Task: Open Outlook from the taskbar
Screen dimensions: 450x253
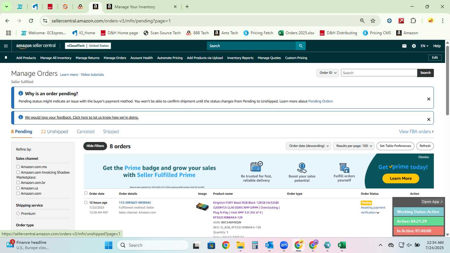Action: click(x=269, y=245)
